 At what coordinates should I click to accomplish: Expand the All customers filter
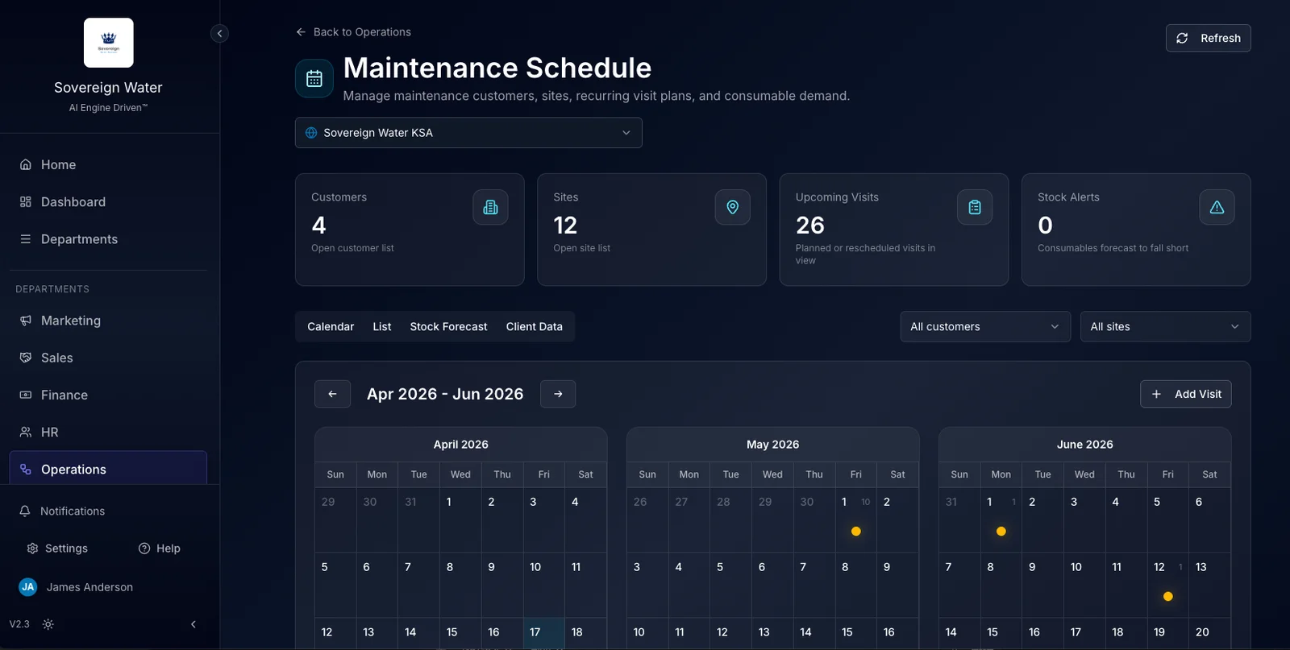(984, 326)
